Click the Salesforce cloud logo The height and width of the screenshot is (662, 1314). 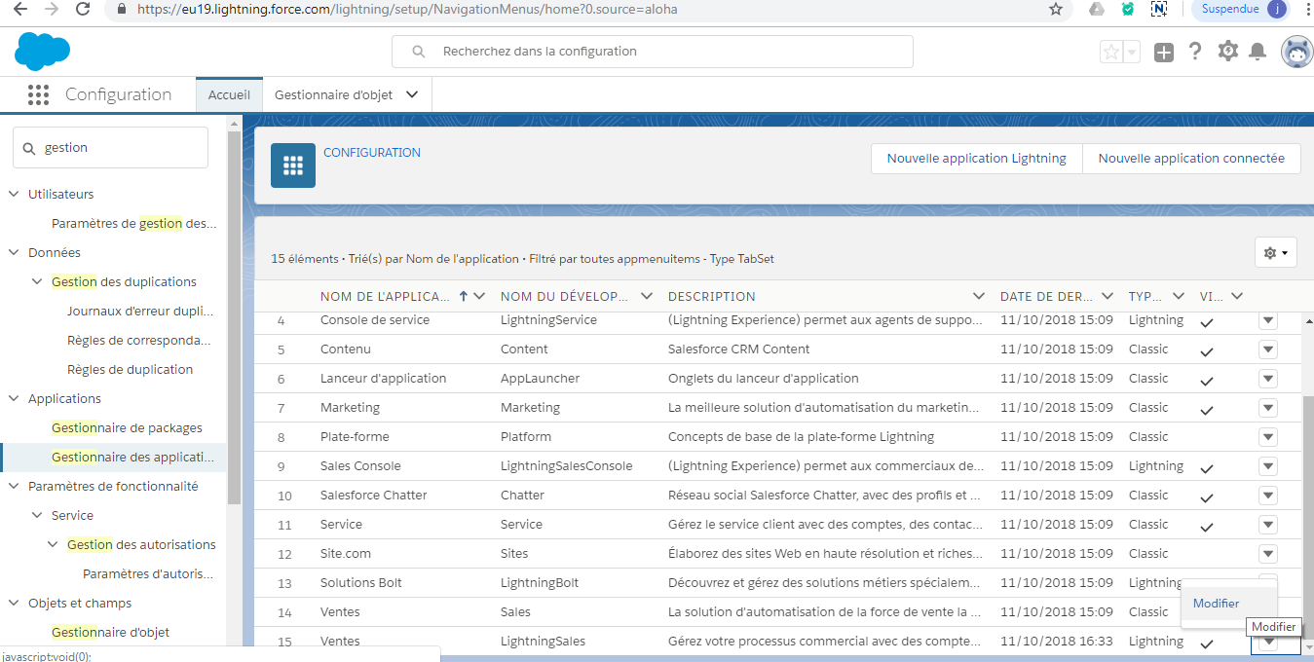[x=42, y=51]
